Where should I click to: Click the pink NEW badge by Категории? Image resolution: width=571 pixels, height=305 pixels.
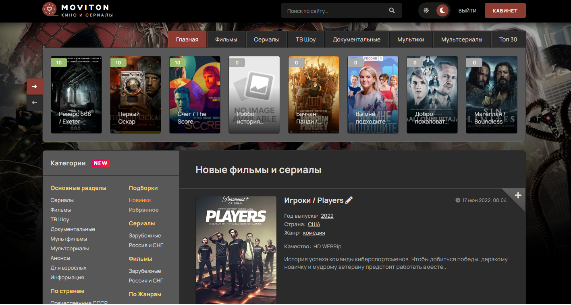pyautogui.click(x=101, y=163)
